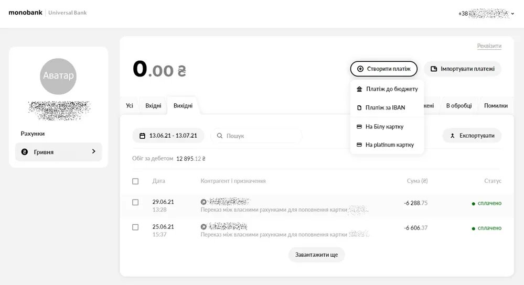Check the box for the 29.06.21 transaction
524x285 pixels.
pyautogui.click(x=135, y=202)
